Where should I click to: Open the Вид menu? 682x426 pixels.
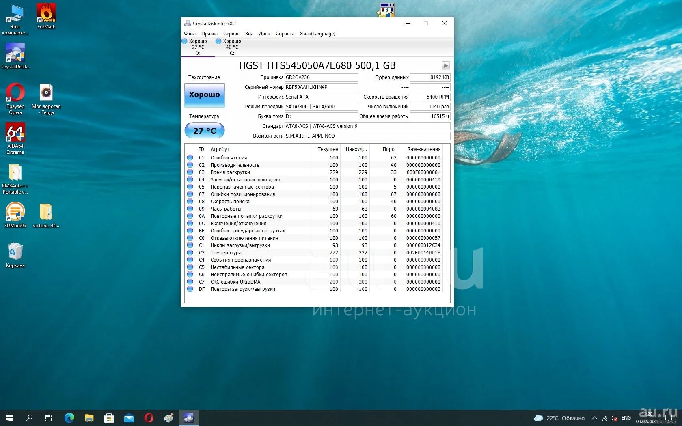pyautogui.click(x=249, y=34)
